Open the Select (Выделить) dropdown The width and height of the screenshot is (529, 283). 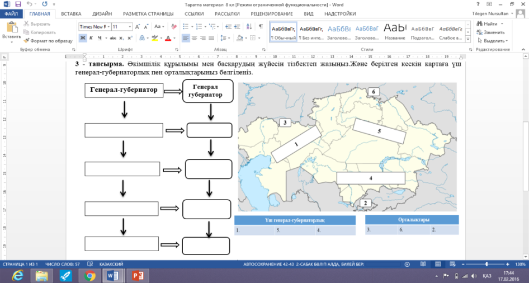493,41
